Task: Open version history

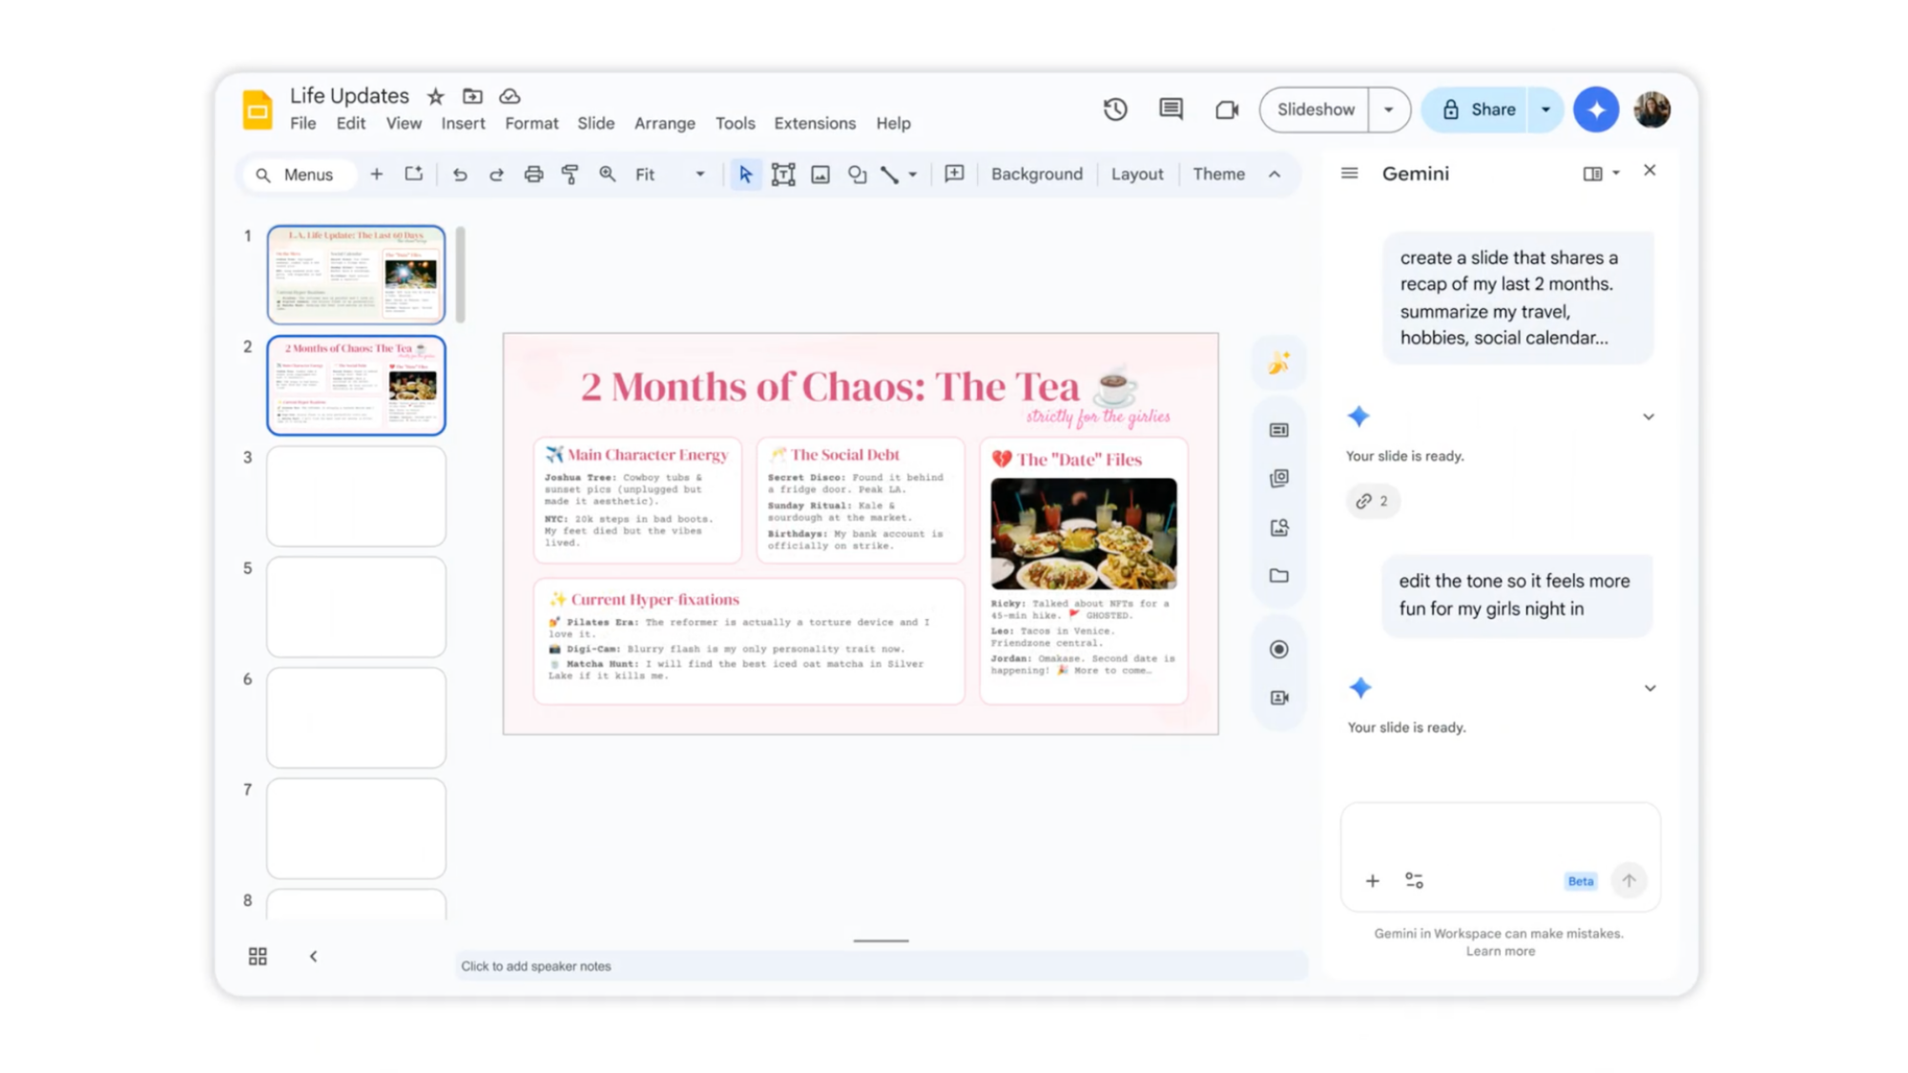Action: 1114,109
